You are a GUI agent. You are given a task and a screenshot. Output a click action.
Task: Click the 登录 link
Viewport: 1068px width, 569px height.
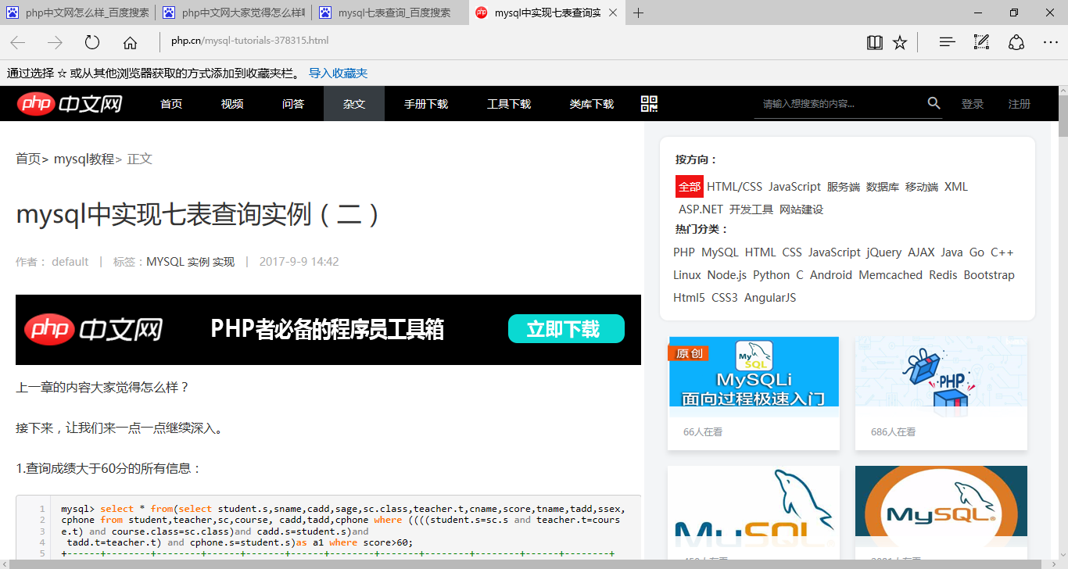(x=973, y=104)
